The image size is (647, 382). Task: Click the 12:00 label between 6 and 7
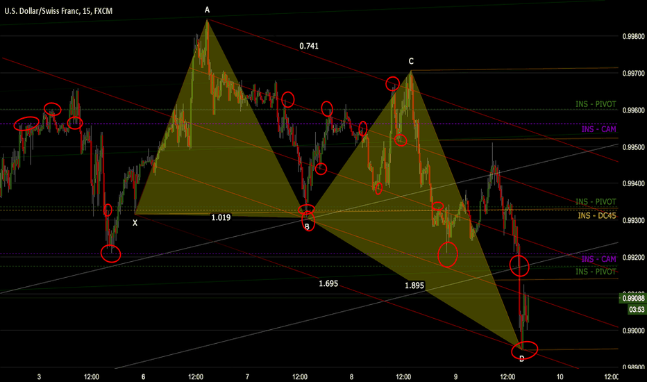tap(196, 376)
